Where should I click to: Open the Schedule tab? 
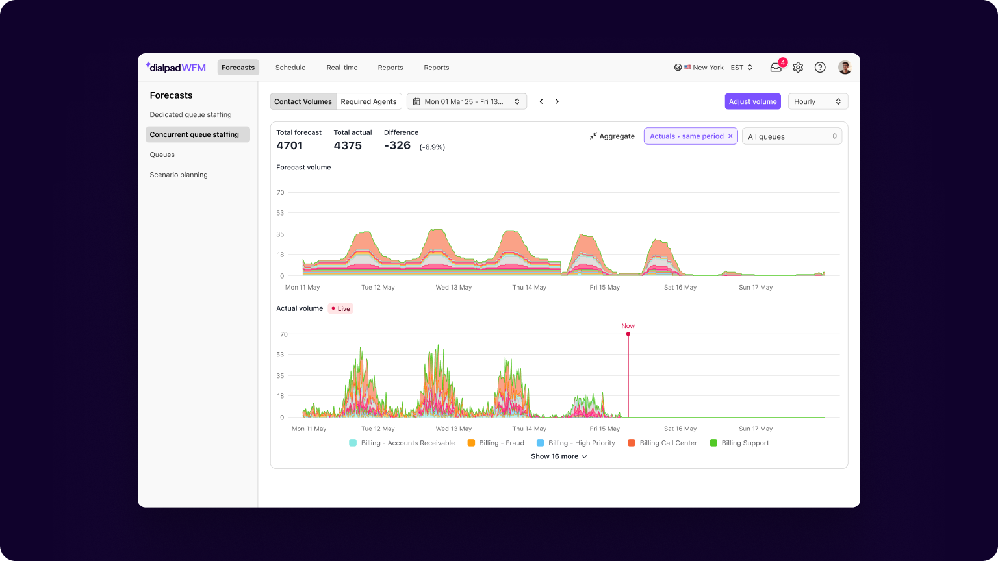(290, 68)
